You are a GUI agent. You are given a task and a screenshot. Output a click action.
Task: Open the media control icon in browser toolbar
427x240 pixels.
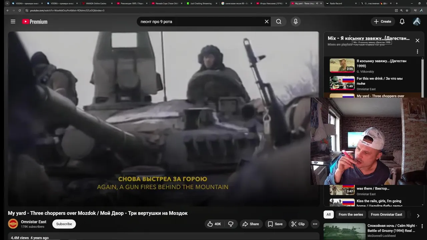(415, 10)
